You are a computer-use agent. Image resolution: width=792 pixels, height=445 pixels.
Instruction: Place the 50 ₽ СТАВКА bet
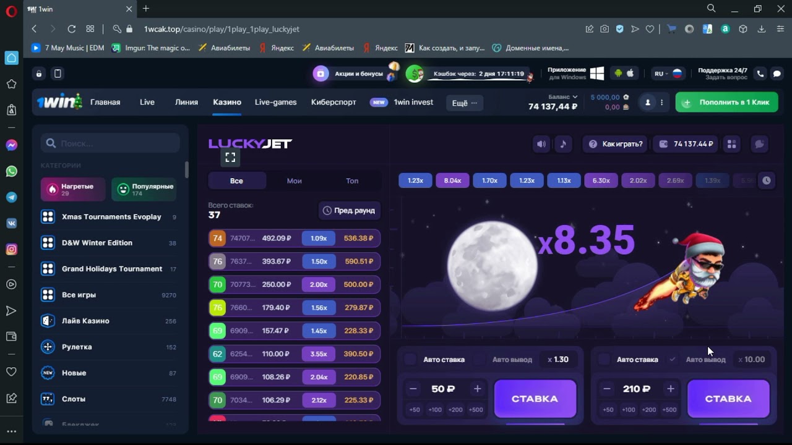click(x=535, y=399)
